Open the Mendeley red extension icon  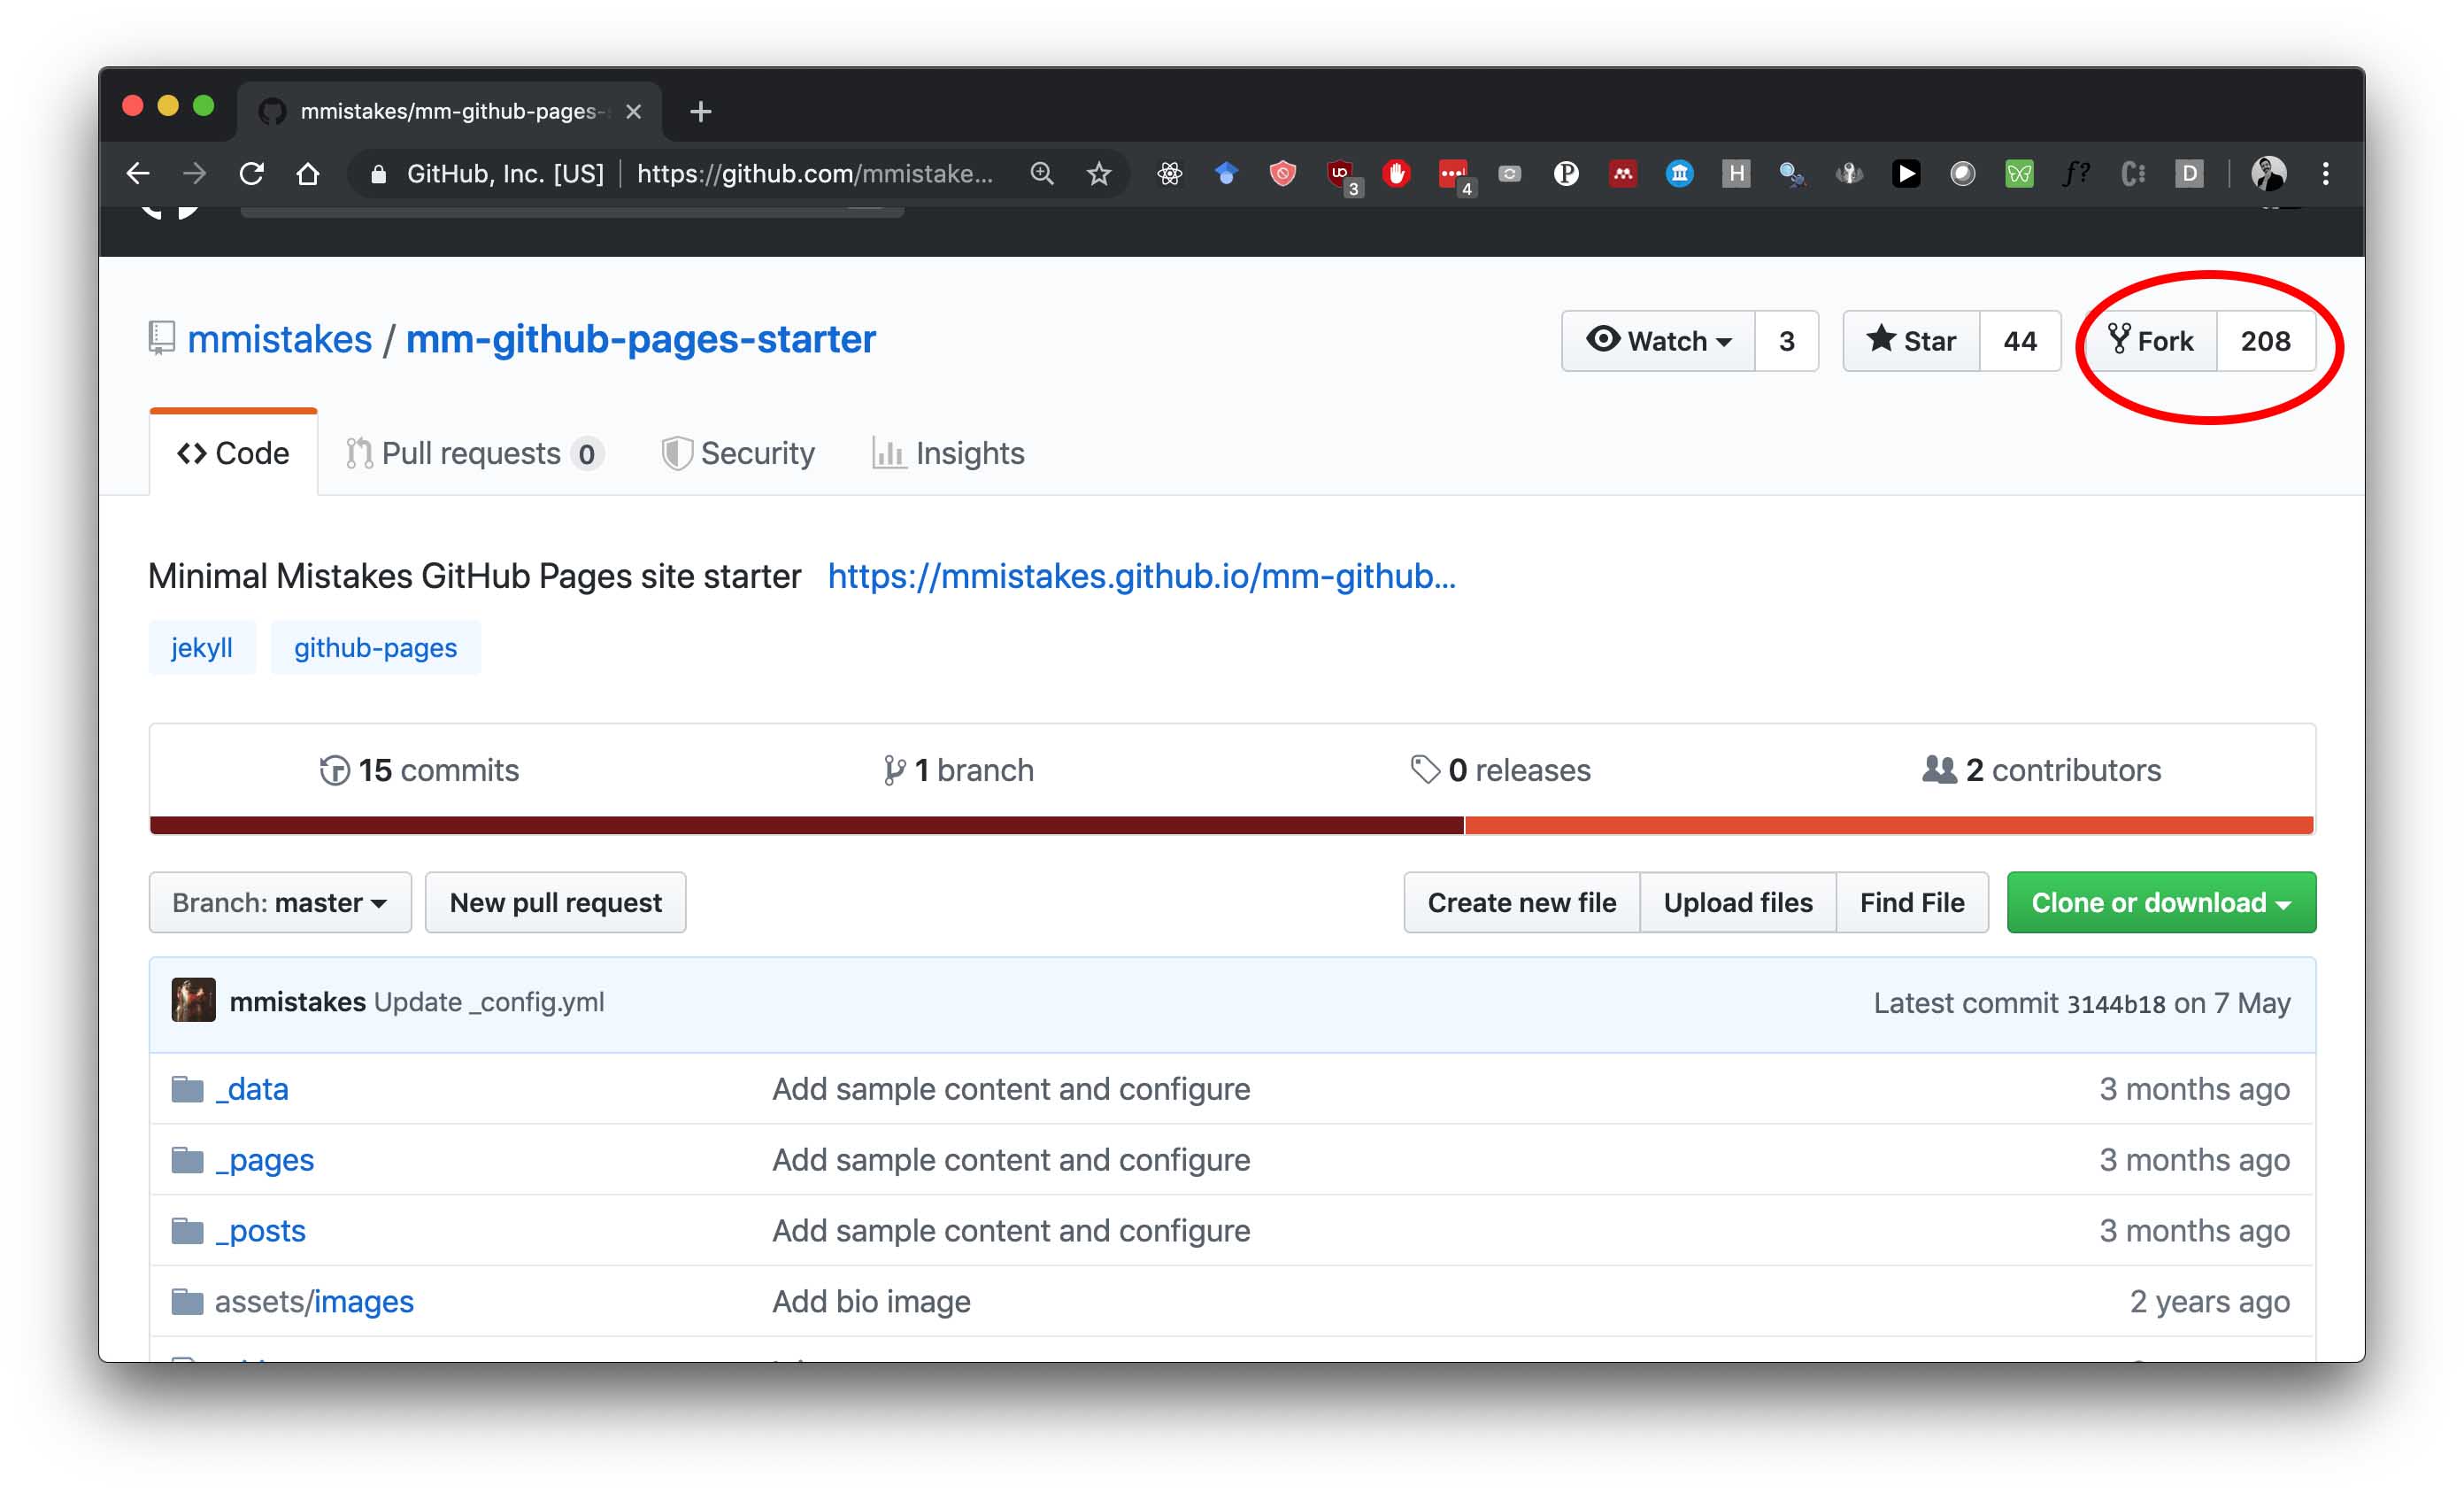[1622, 174]
